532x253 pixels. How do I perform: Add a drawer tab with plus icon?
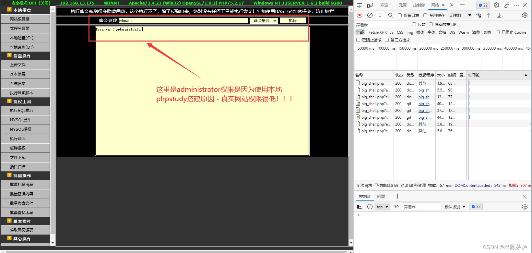398,196
